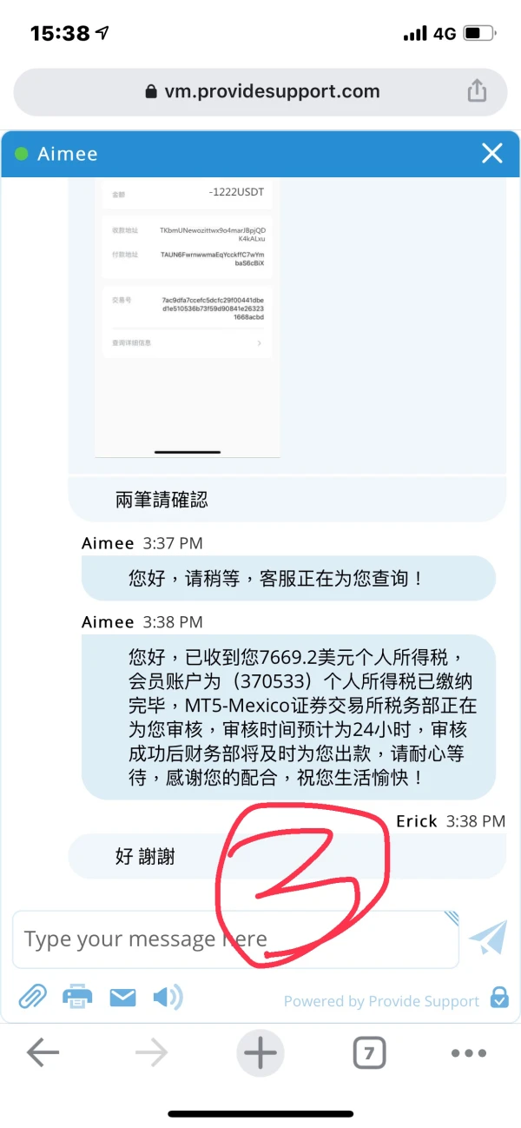This screenshot has height=1128, width=521.
Task: Tap the vm.providesupport.com address bar
Action: pos(260,91)
